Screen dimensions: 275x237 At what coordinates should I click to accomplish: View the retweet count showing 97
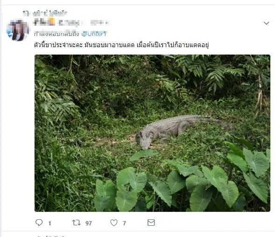[89, 223]
